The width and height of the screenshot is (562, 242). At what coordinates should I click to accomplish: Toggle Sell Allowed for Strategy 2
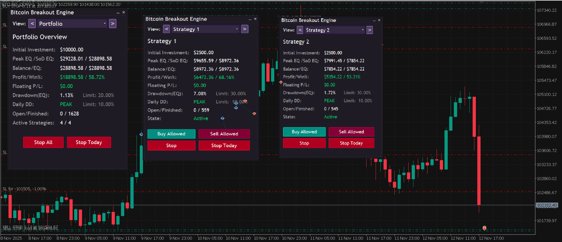tap(351, 132)
